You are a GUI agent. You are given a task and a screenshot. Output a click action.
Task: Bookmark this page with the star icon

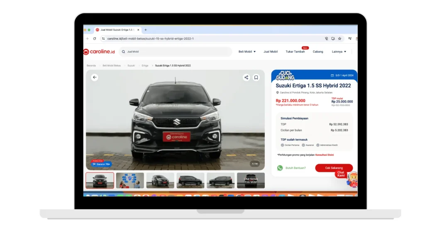point(340,39)
